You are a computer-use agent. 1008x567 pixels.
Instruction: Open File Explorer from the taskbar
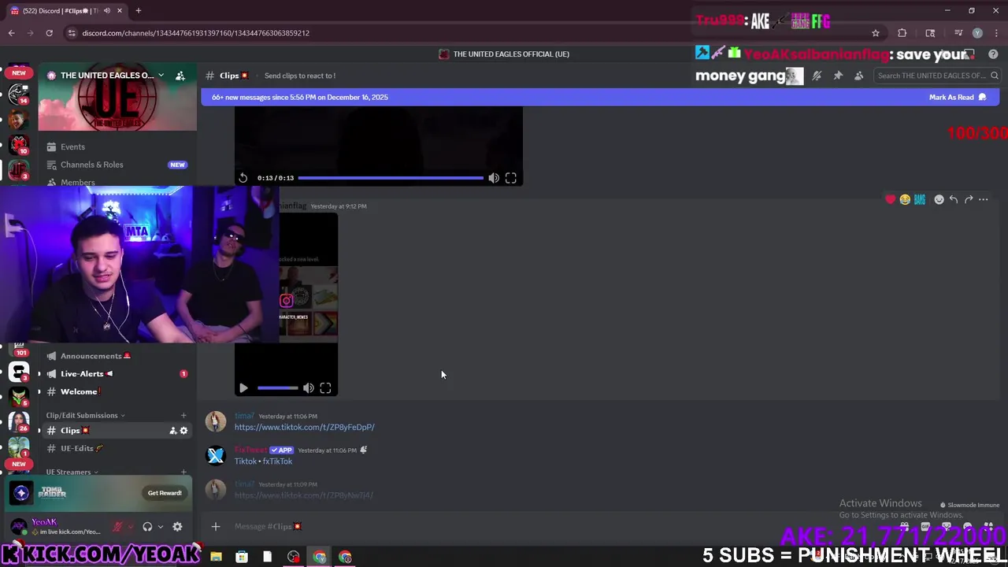pyautogui.click(x=216, y=557)
